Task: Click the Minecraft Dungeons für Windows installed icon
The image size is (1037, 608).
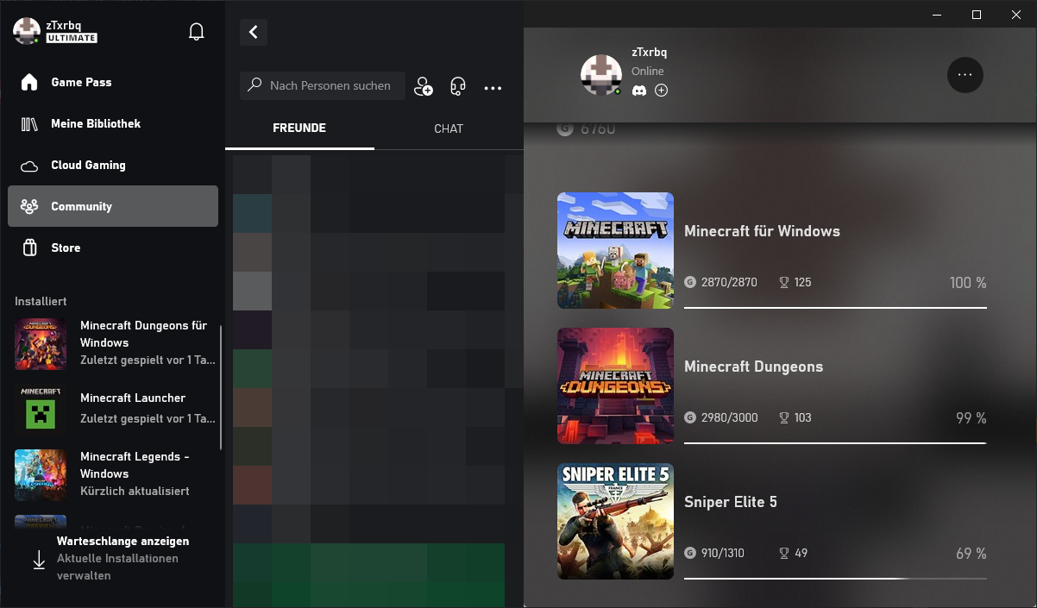Action: tap(41, 344)
